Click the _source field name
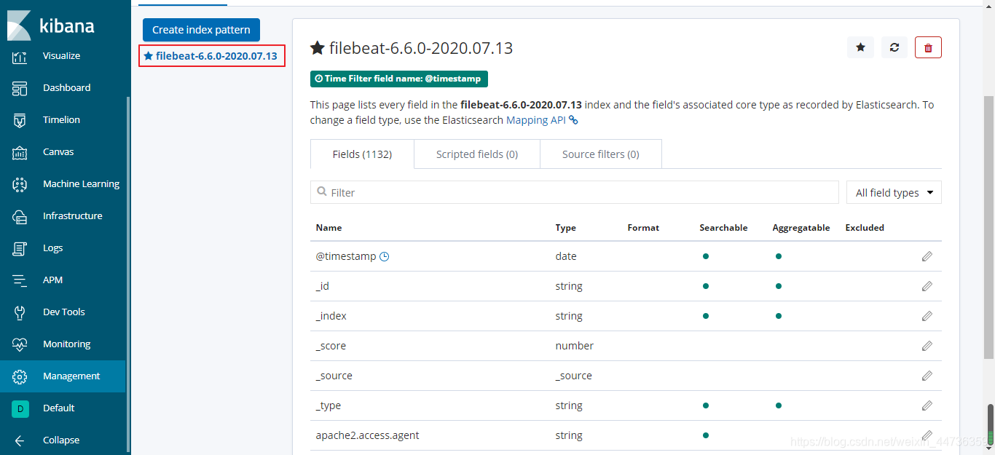Viewport: 995px width, 455px height. (334, 376)
